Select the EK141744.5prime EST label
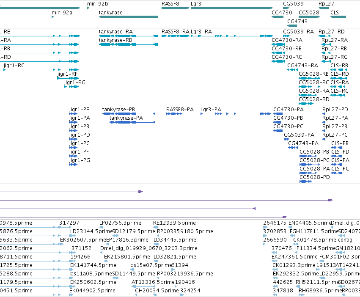The height and width of the screenshot is (297, 360). point(93,265)
